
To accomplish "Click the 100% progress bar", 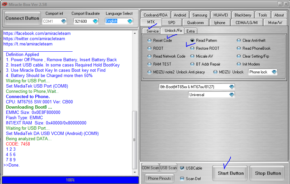I will pos(70,180).
